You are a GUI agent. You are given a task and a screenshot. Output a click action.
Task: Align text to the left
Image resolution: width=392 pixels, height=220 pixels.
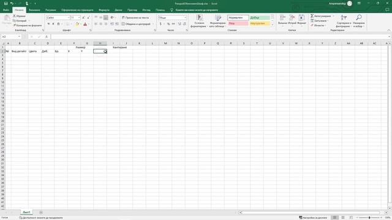pos(96,24)
